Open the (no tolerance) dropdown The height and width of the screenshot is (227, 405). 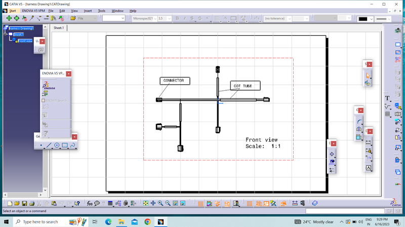[289, 19]
